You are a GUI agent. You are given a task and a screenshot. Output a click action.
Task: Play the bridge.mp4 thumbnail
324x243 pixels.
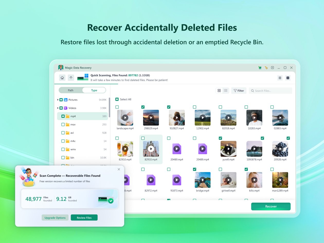point(203,180)
